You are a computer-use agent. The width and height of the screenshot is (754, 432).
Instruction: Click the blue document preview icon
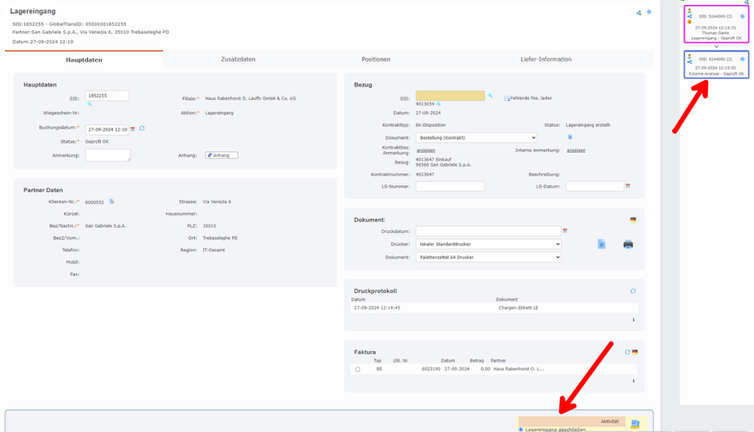[602, 244]
